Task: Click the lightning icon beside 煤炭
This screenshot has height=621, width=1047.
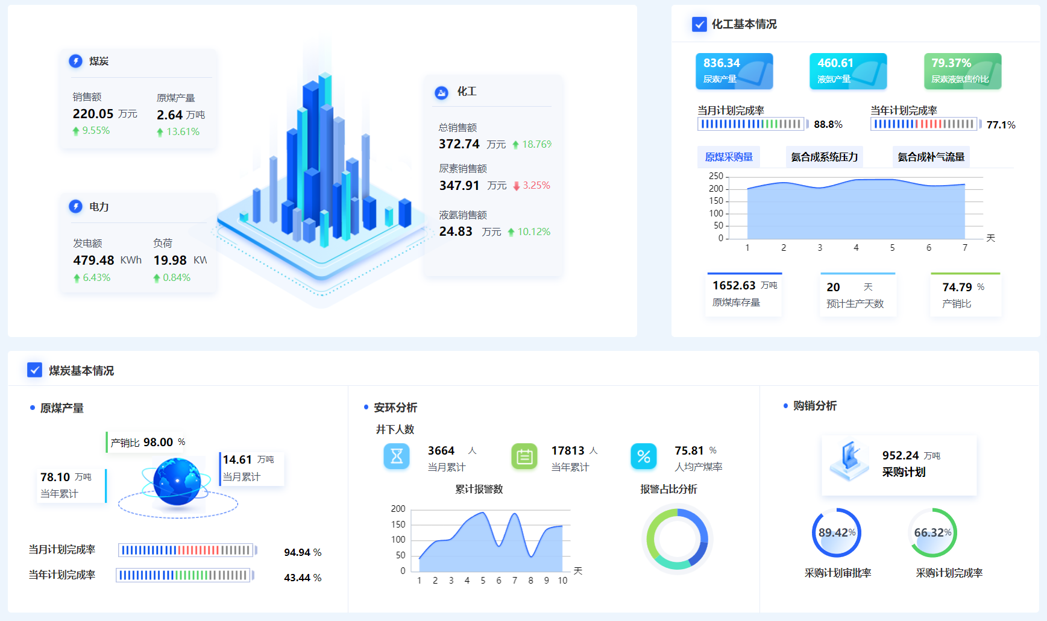Action: click(x=75, y=61)
